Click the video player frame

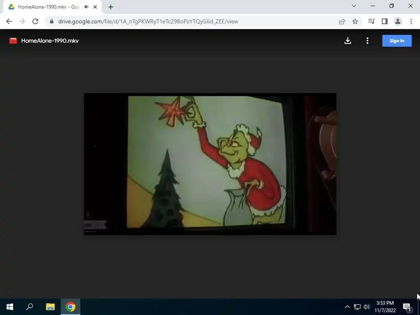coord(210,164)
